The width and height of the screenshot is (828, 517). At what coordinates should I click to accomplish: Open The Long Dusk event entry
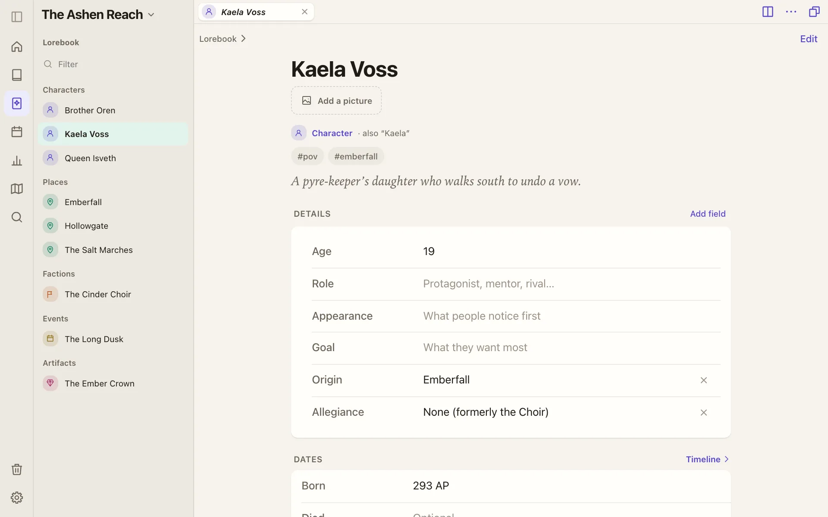(113, 339)
